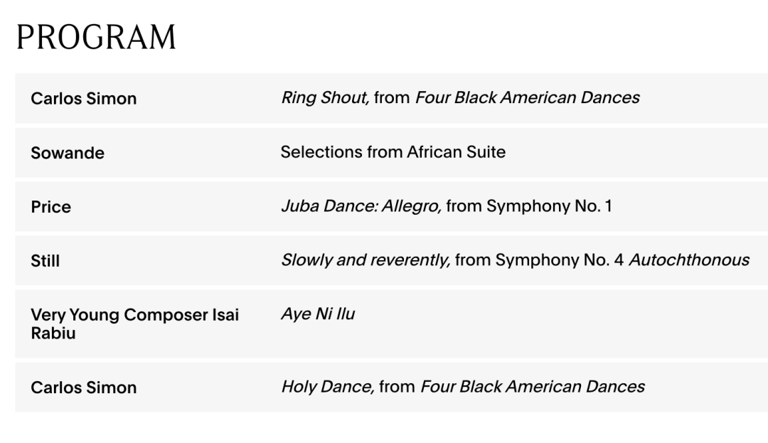The image size is (768, 443).
Task: Click Juba Dance: Allegro title
Action: [361, 206]
